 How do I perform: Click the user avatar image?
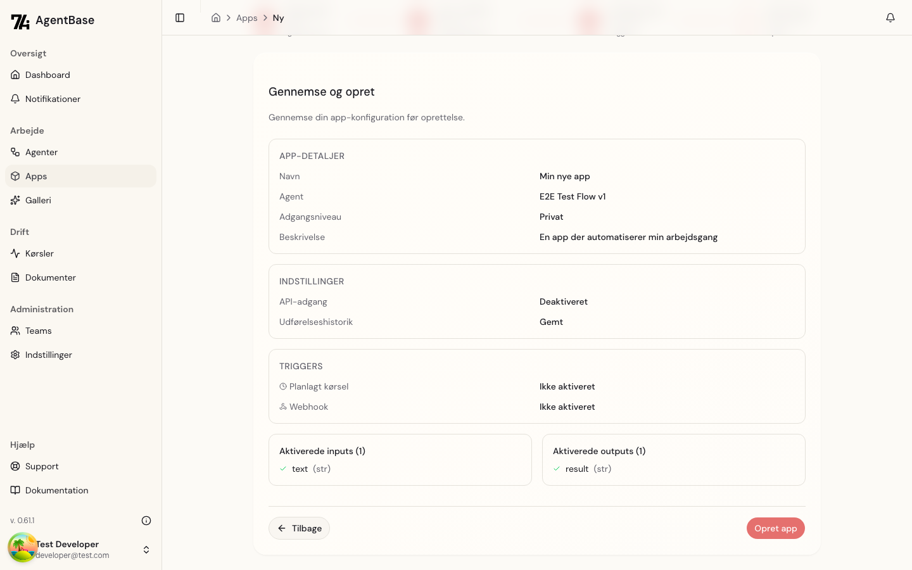pyautogui.click(x=22, y=548)
